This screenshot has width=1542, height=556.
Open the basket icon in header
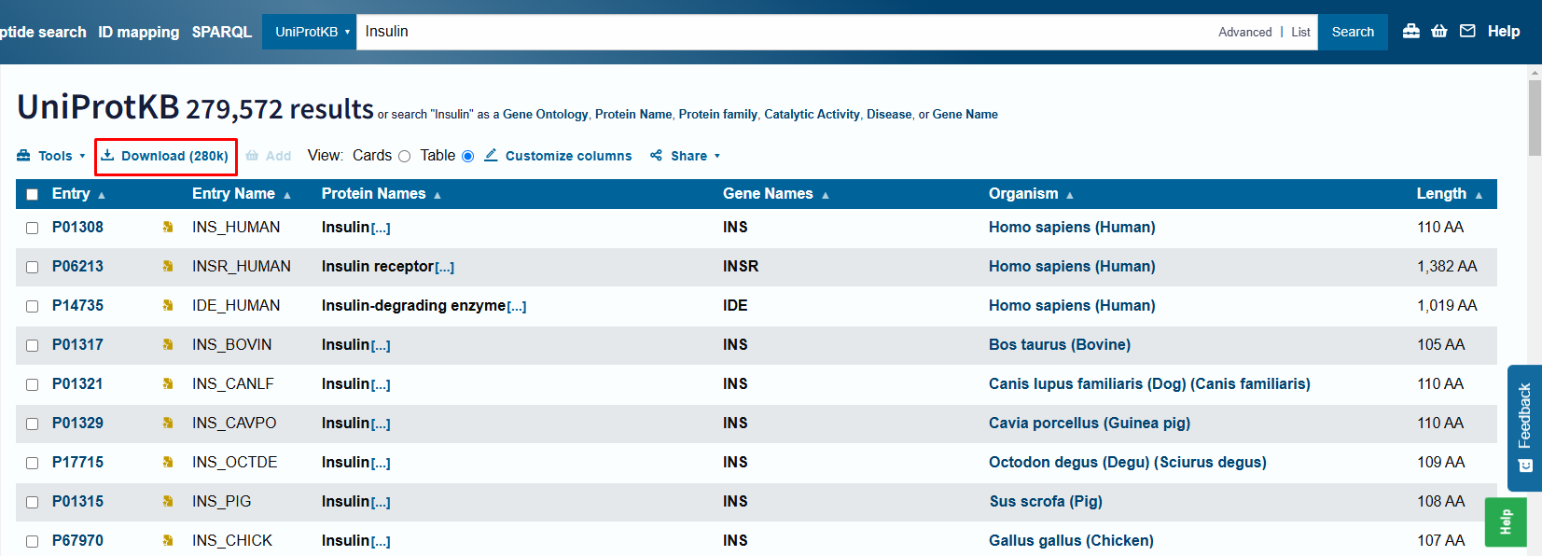tap(1439, 31)
